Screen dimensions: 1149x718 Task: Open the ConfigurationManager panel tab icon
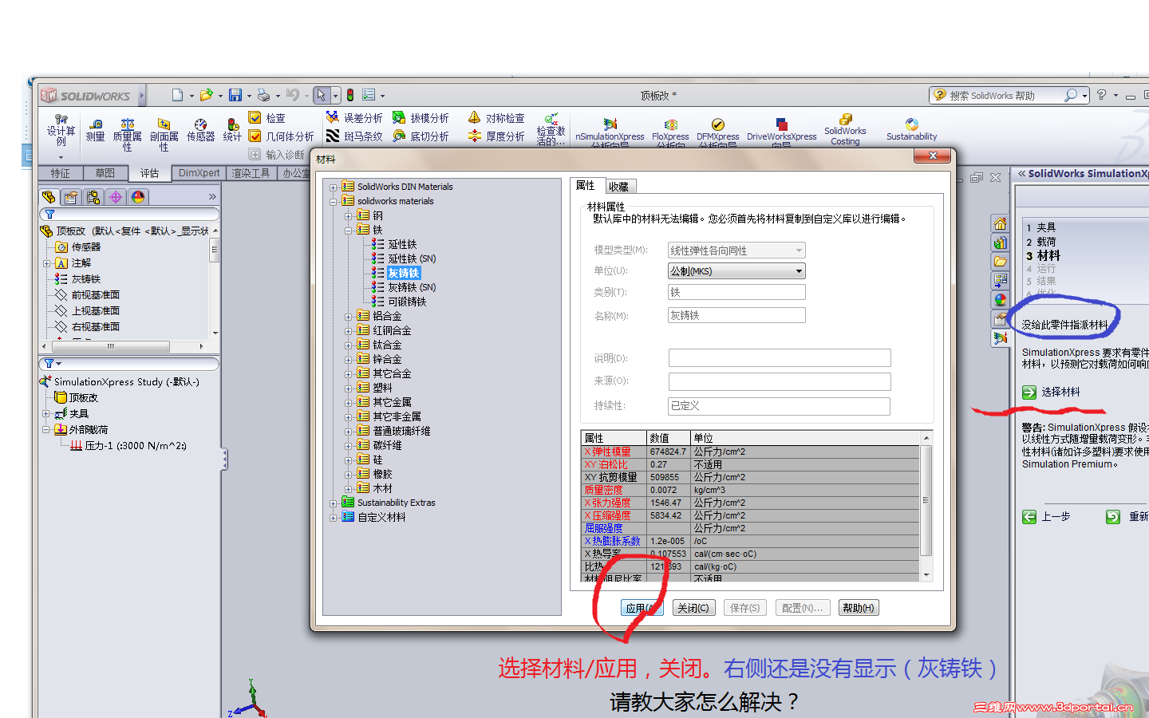(93, 197)
